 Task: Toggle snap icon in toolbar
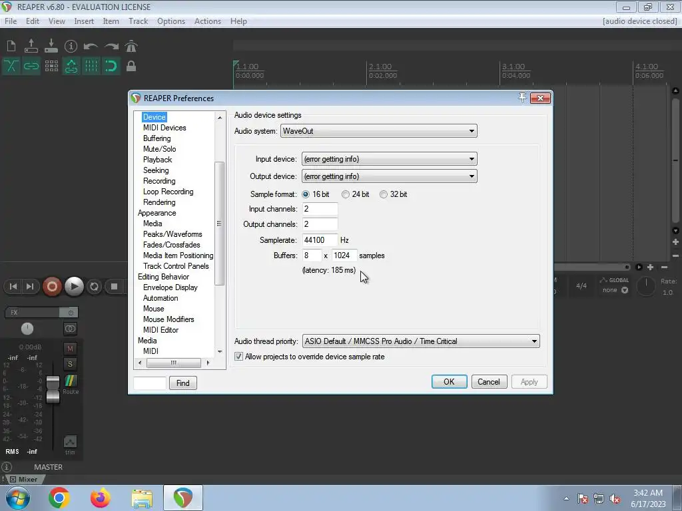[111, 66]
